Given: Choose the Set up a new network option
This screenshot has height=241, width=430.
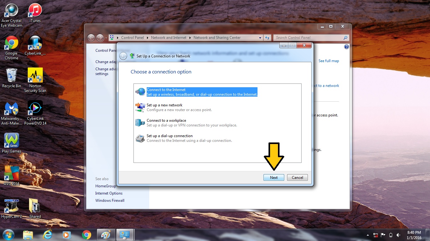Looking at the screenshot, I should [217, 107].
